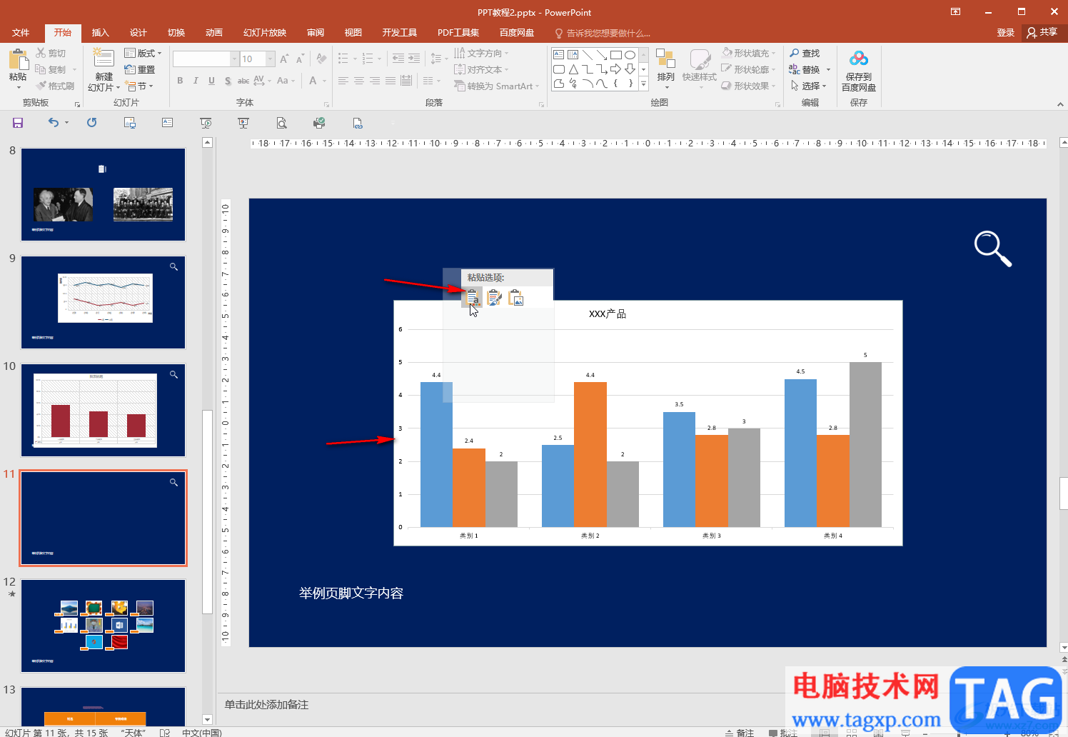The height and width of the screenshot is (737, 1068).
Task: Expand the Select (选择) dropdown
Action: click(x=809, y=86)
